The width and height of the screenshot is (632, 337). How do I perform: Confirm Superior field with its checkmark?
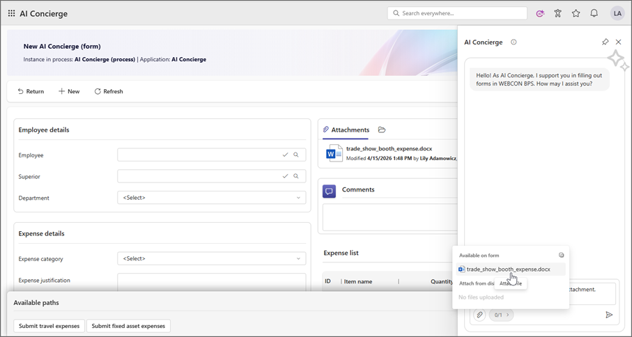point(285,177)
